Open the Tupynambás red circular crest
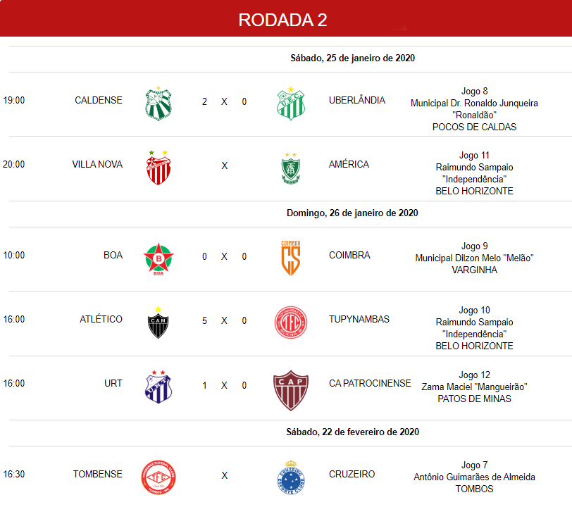 coord(291,323)
